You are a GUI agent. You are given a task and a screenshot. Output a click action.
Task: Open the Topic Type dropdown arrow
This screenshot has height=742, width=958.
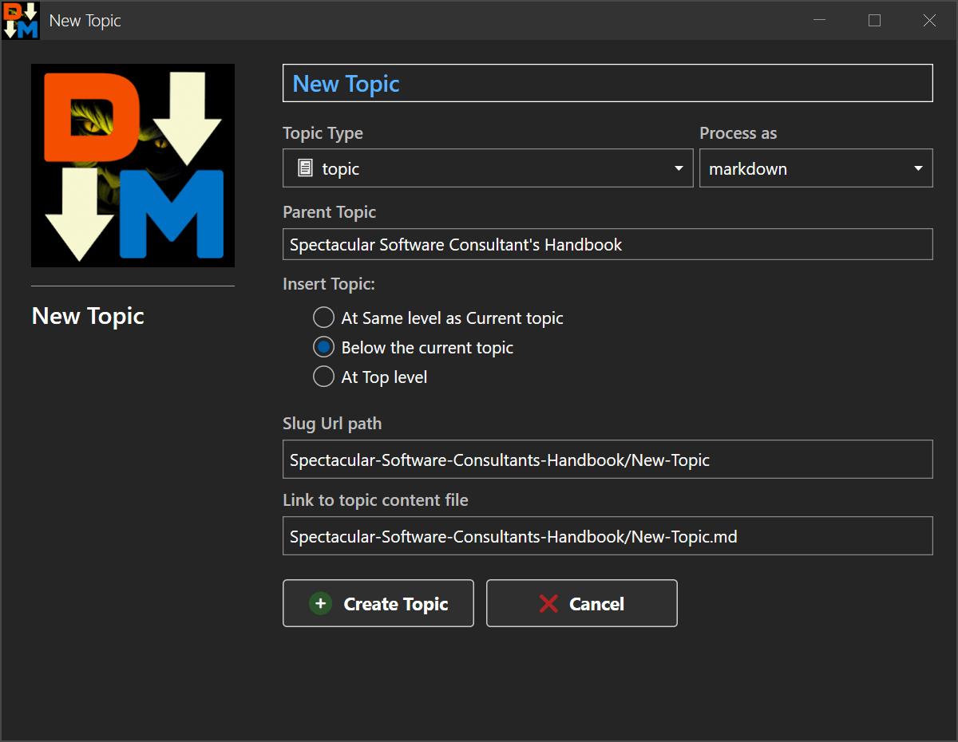coord(679,168)
